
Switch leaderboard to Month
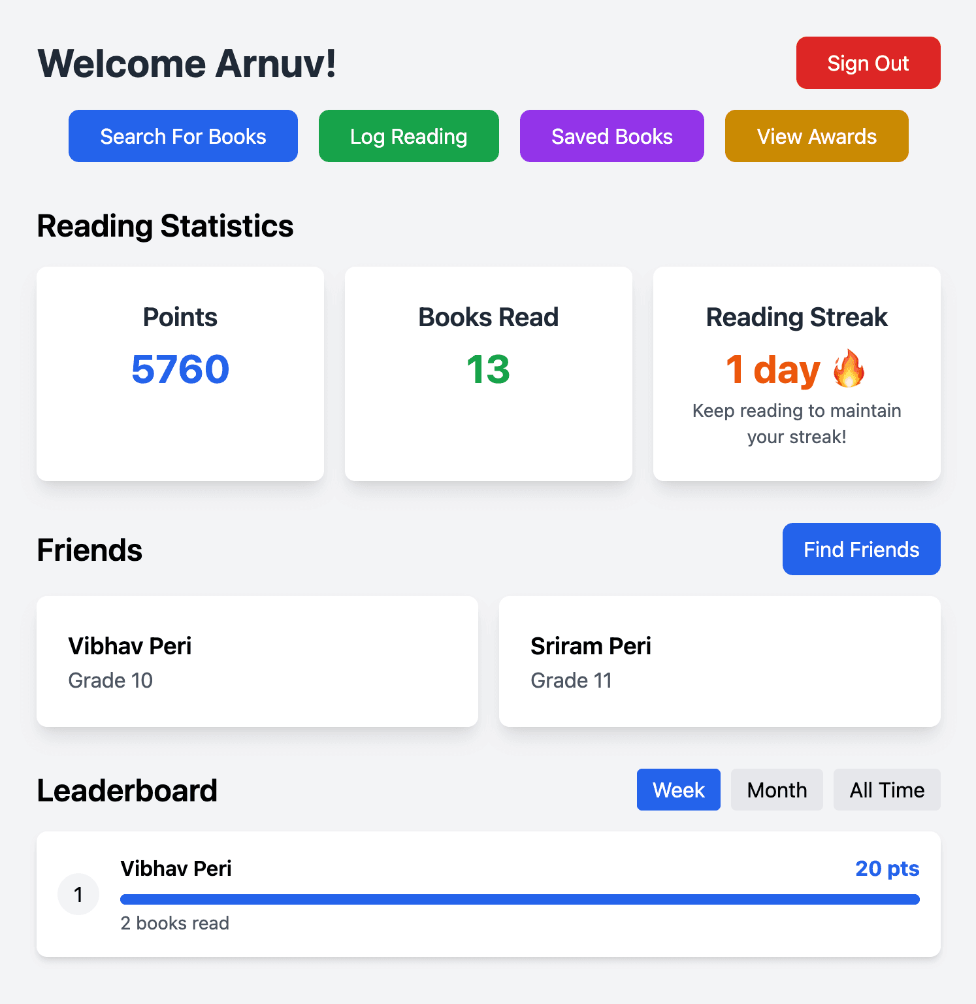(777, 790)
